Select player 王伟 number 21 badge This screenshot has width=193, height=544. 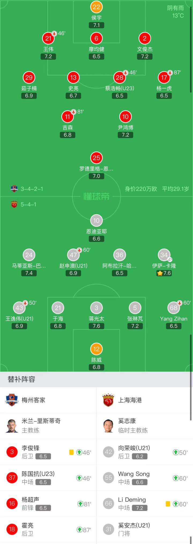tap(48, 38)
